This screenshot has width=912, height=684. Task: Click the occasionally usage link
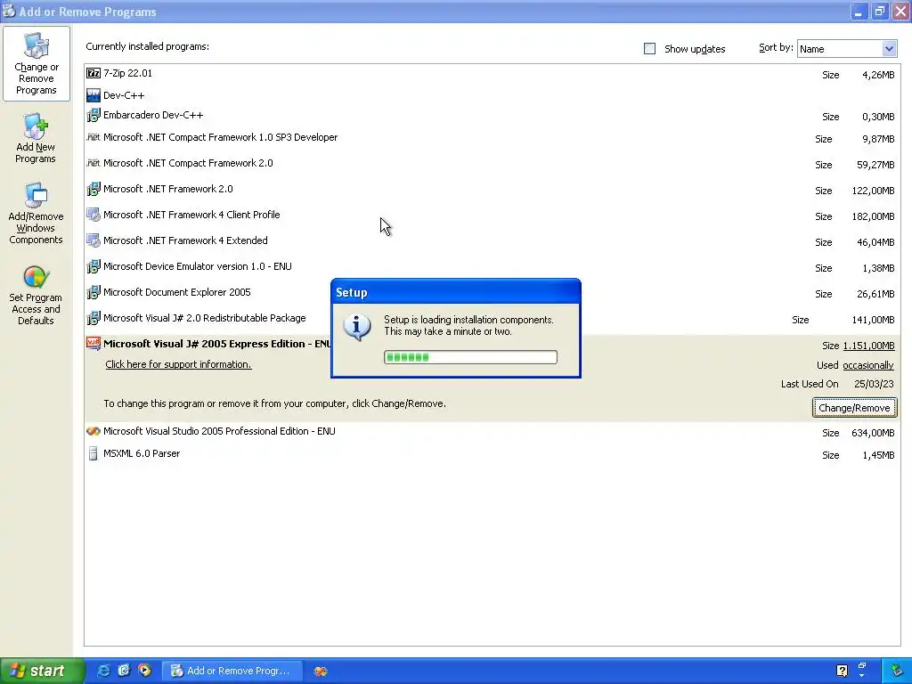pos(868,365)
